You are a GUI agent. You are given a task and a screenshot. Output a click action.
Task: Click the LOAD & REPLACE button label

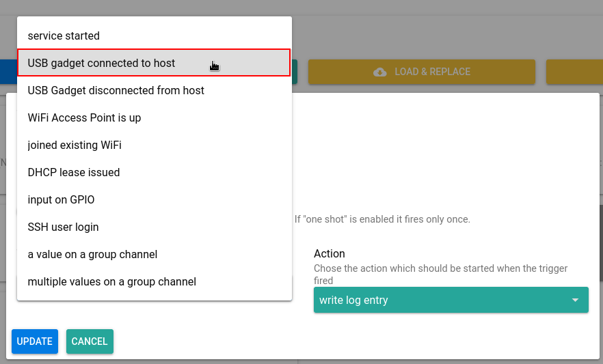(x=432, y=72)
